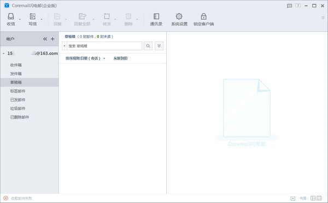Click the 收取邮件失败 status message
Screen dimensions: 328x203
21,198
